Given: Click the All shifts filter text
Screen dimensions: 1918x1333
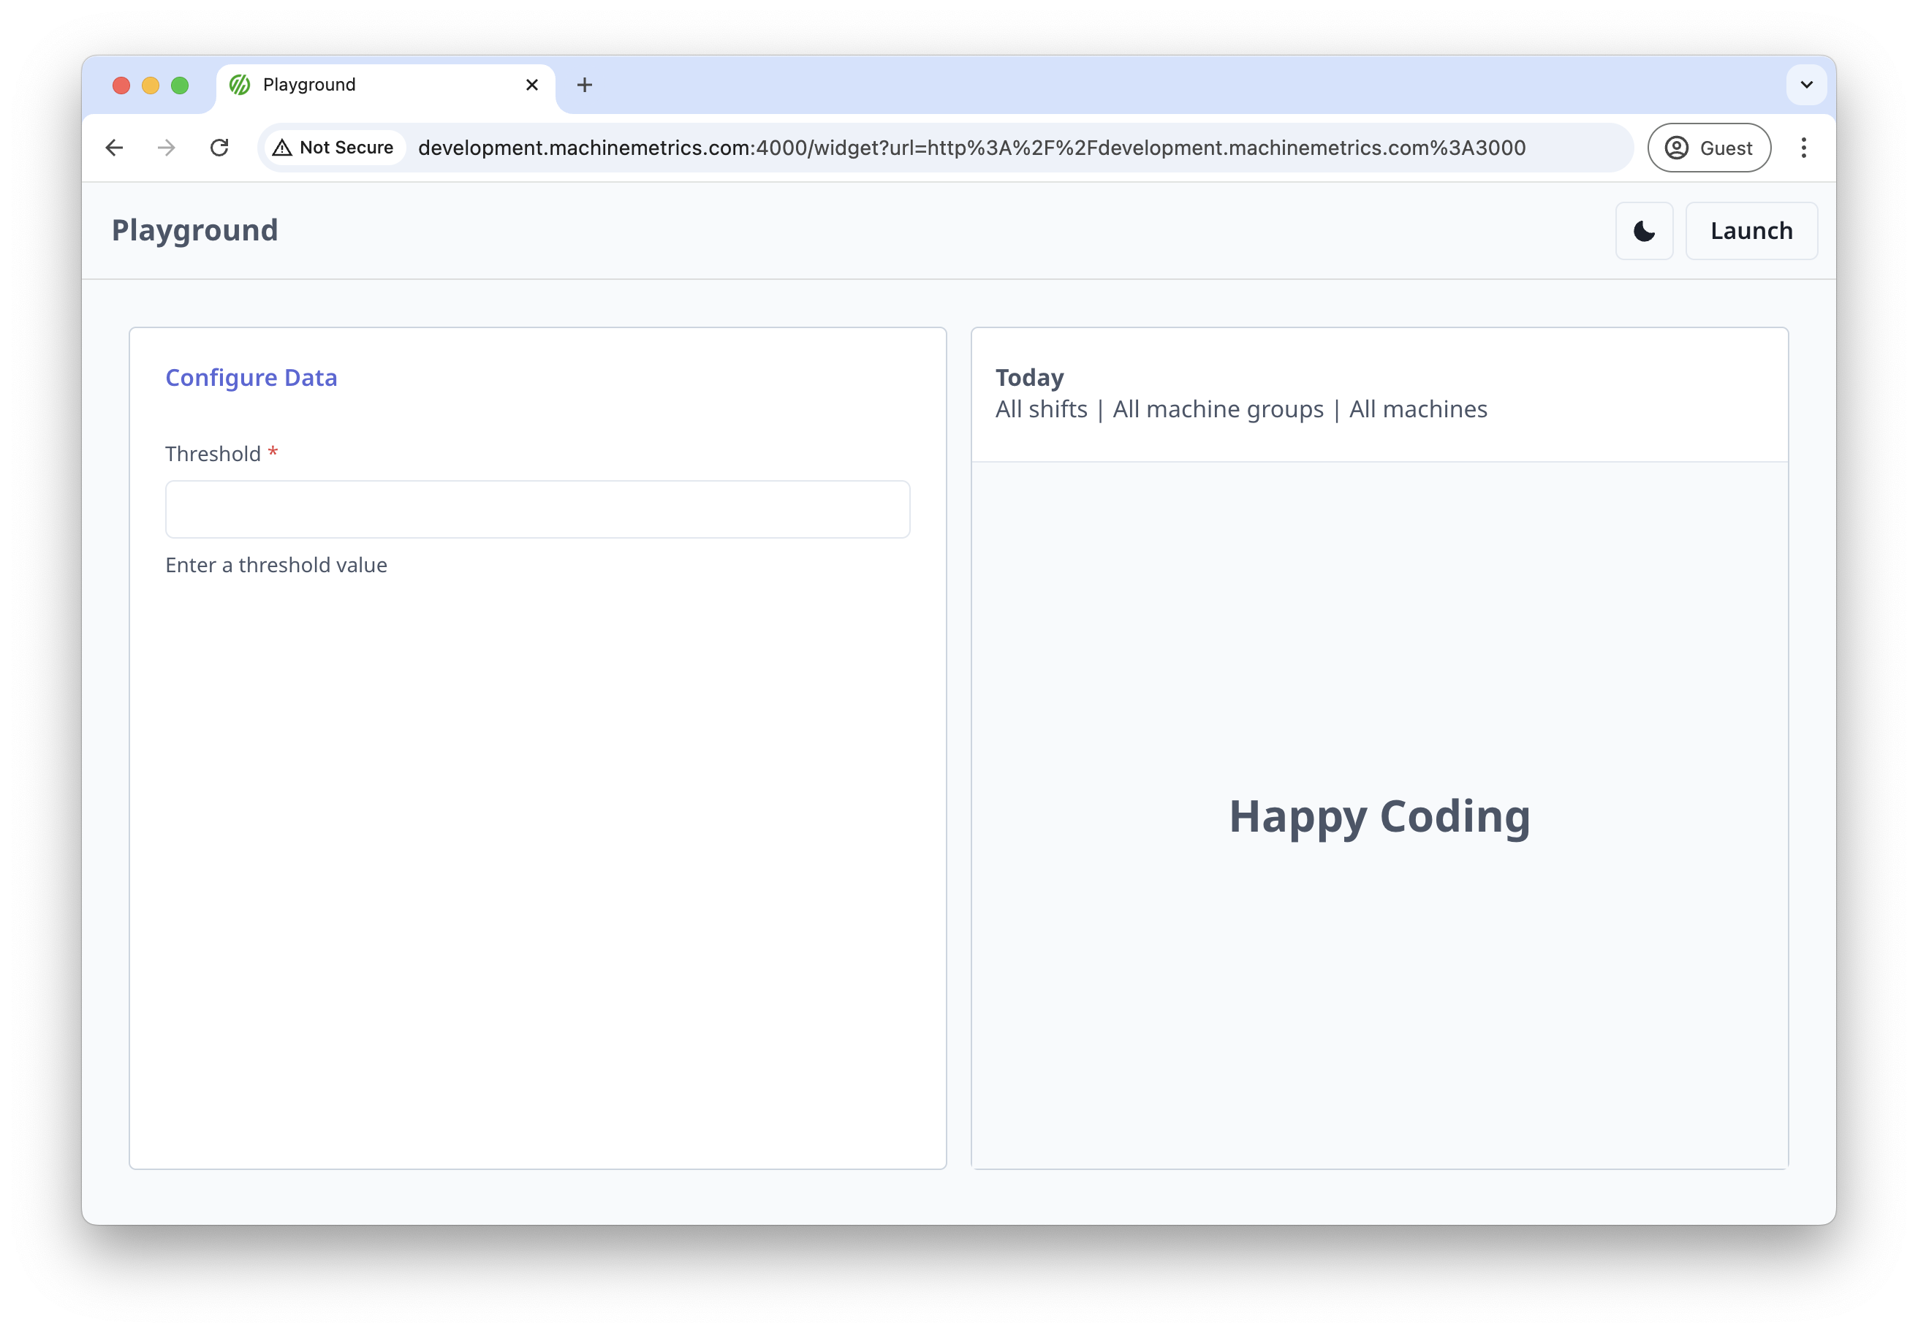Looking at the screenshot, I should 1041,409.
